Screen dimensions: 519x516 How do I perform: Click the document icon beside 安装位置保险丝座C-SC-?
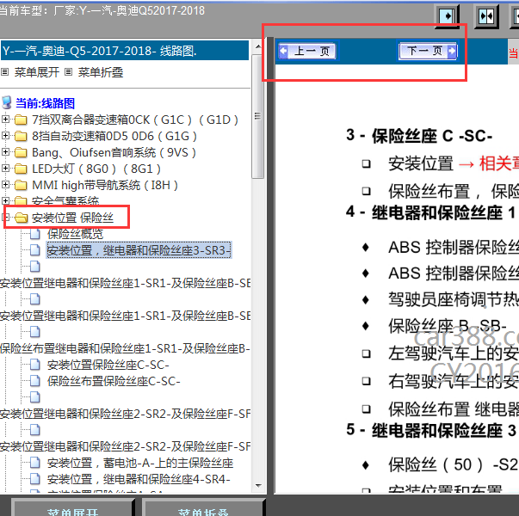(x=35, y=365)
